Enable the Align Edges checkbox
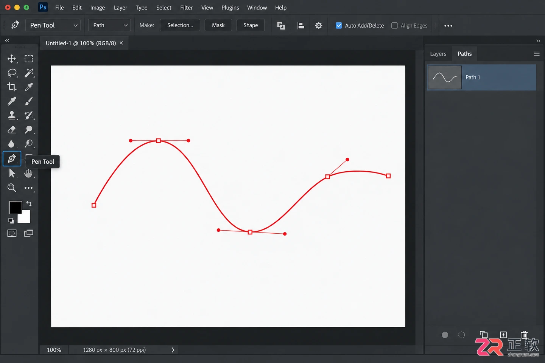The width and height of the screenshot is (545, 363). coord(394,25)
